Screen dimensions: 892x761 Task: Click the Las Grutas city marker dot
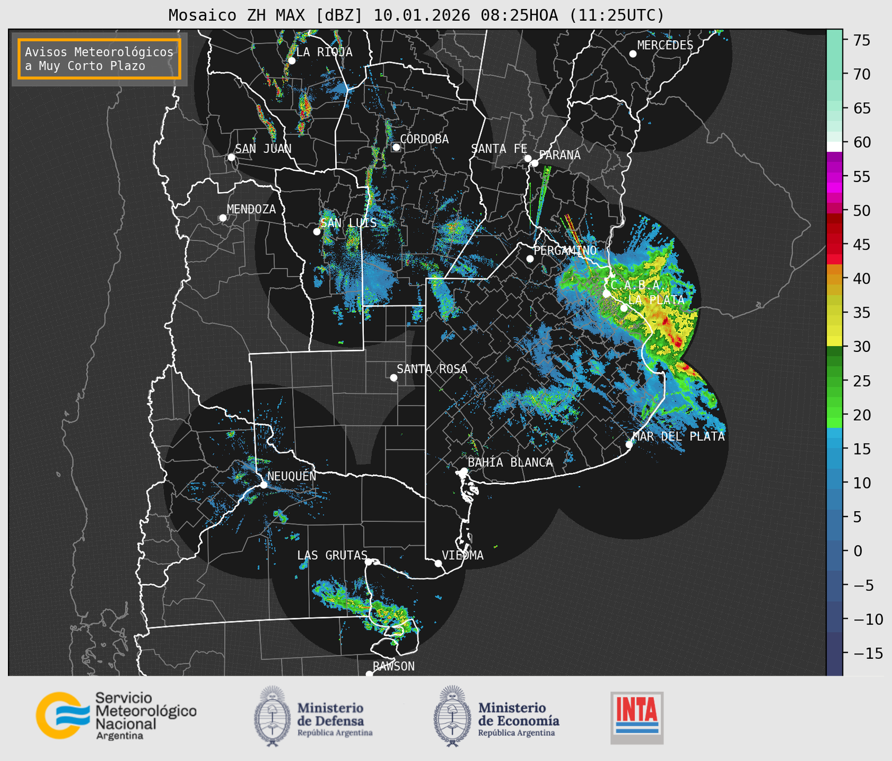click(x=369, y=561)
